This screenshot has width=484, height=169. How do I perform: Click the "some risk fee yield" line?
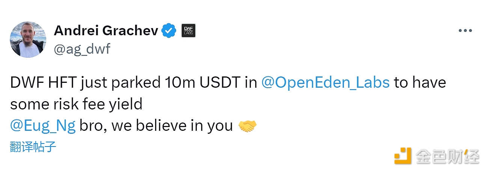pos(76,104)
